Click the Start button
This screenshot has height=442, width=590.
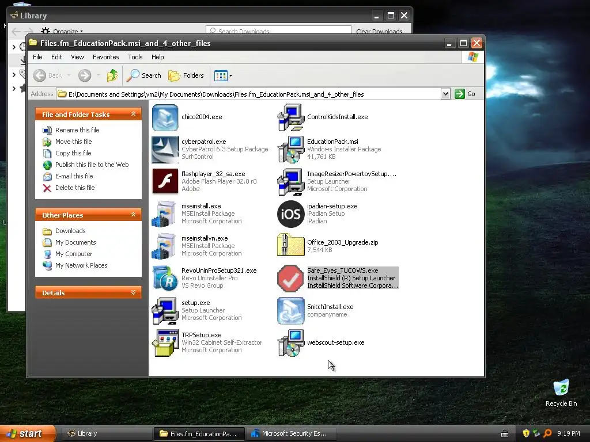28,434
